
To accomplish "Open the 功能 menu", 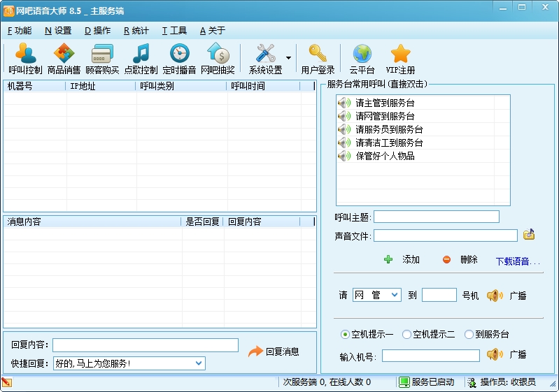I will 19,31.
